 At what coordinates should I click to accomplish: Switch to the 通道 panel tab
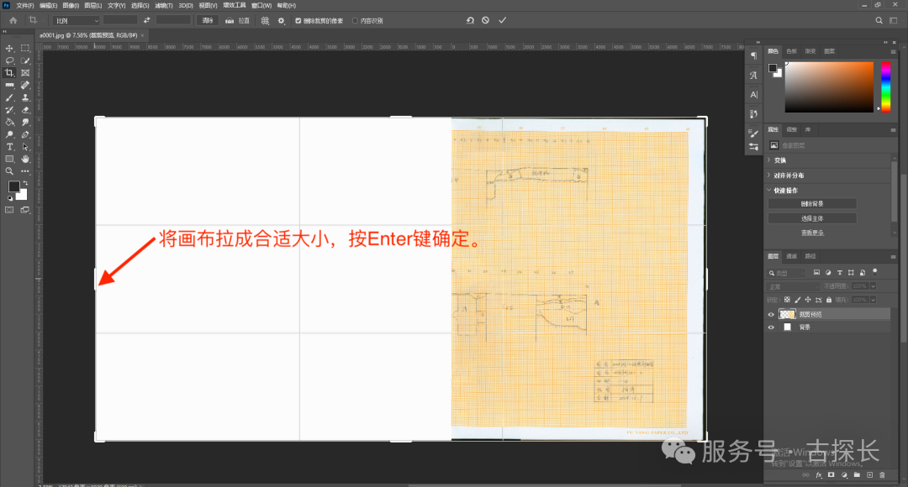[x=793, y=256]
